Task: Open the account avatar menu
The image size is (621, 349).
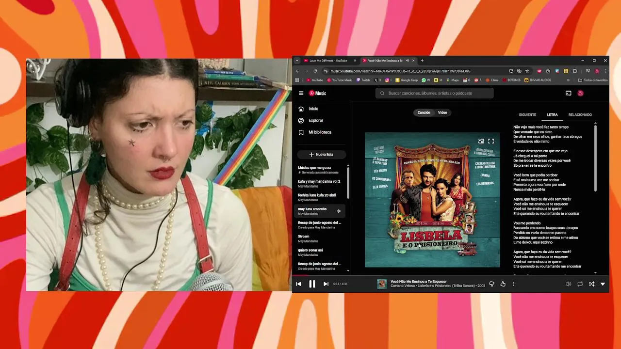Action: (x=580, y=93)
